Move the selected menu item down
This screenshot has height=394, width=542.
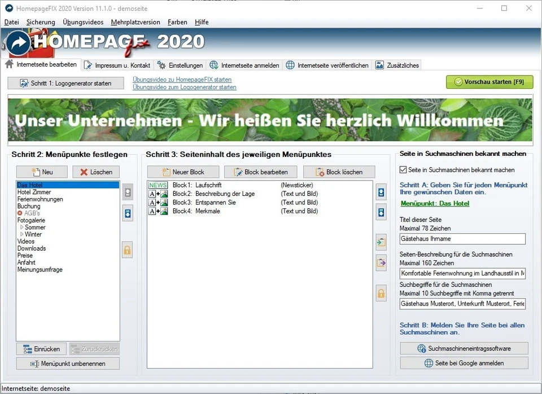pos(127,213)
